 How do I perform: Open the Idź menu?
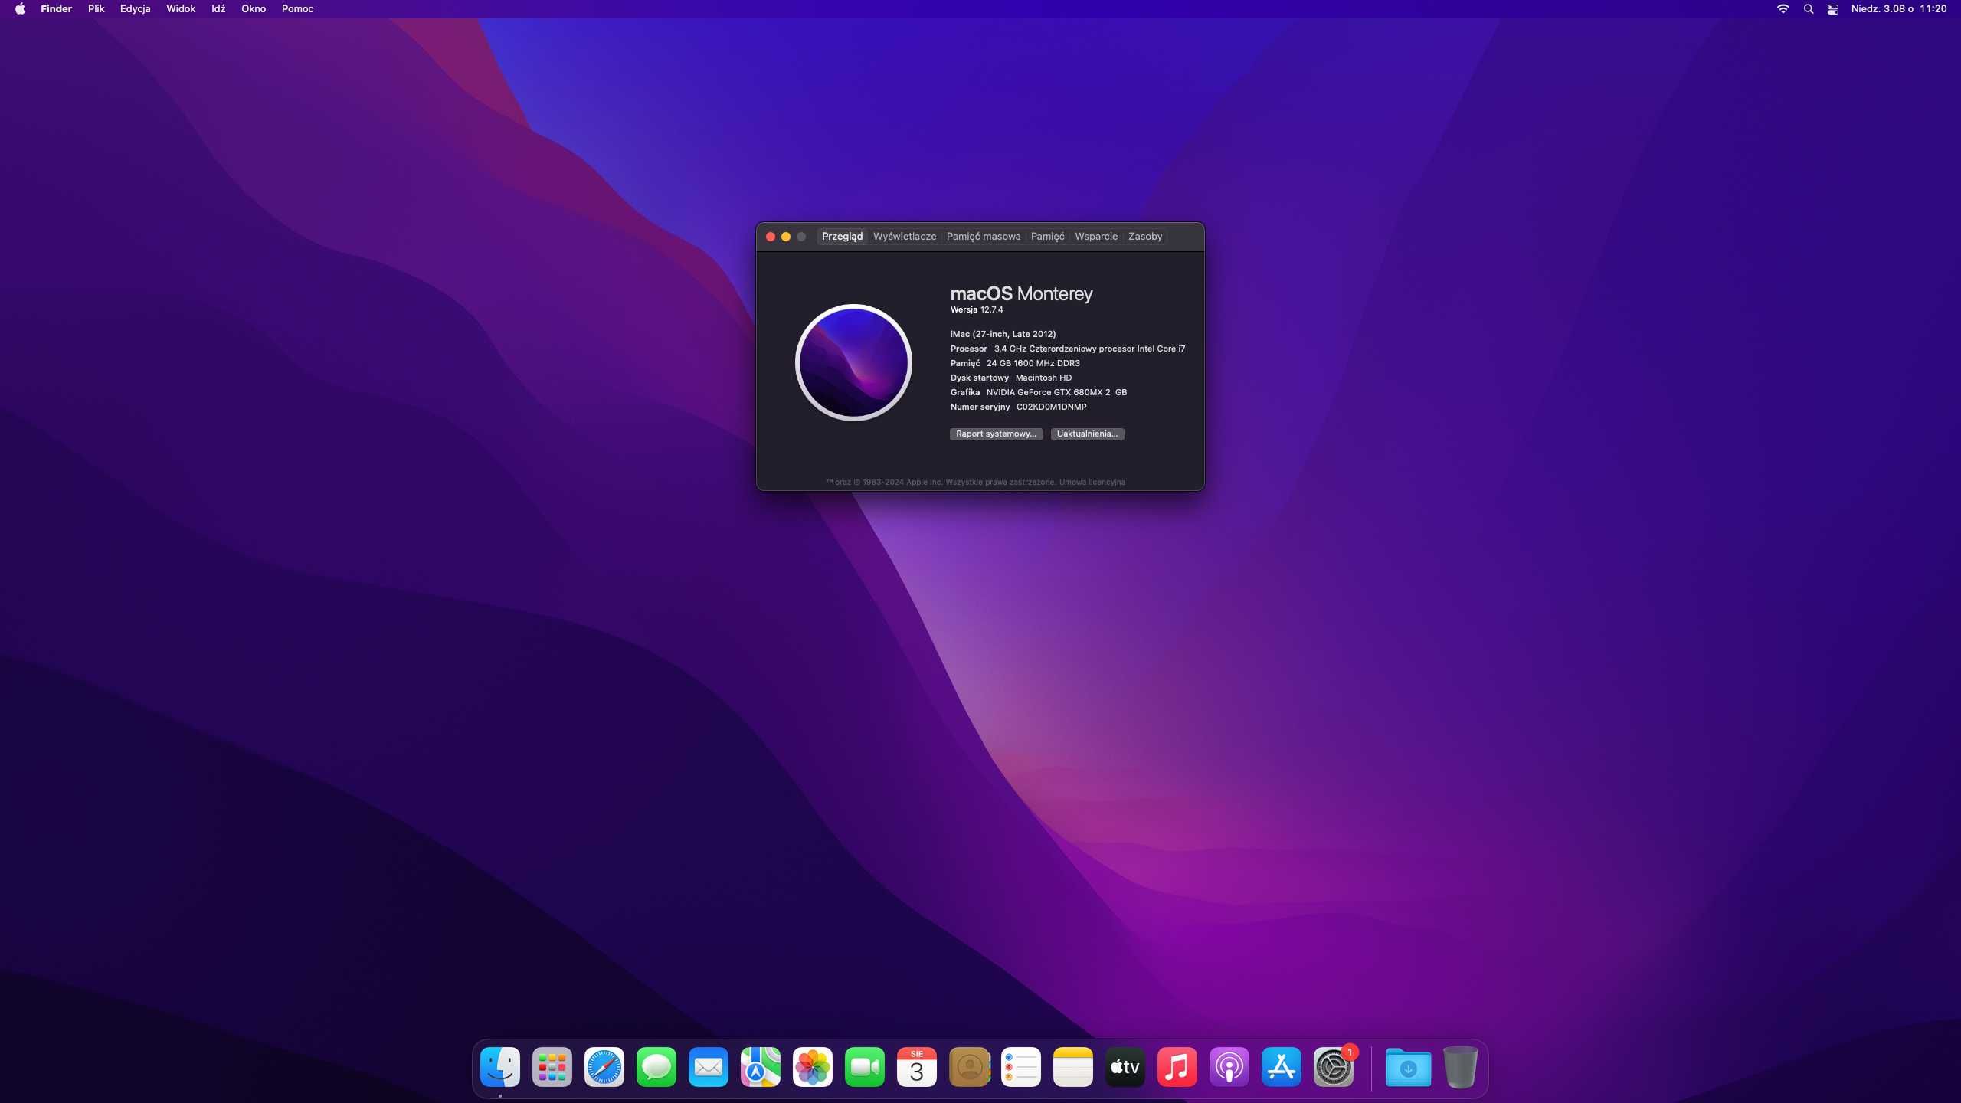218,9
